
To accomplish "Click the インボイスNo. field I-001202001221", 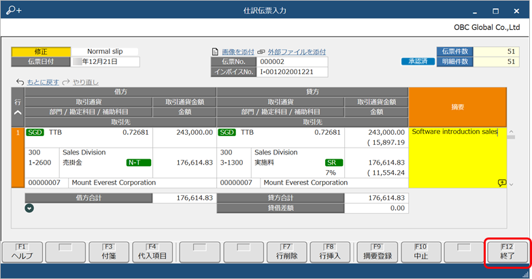I will (x=292, y=72).
